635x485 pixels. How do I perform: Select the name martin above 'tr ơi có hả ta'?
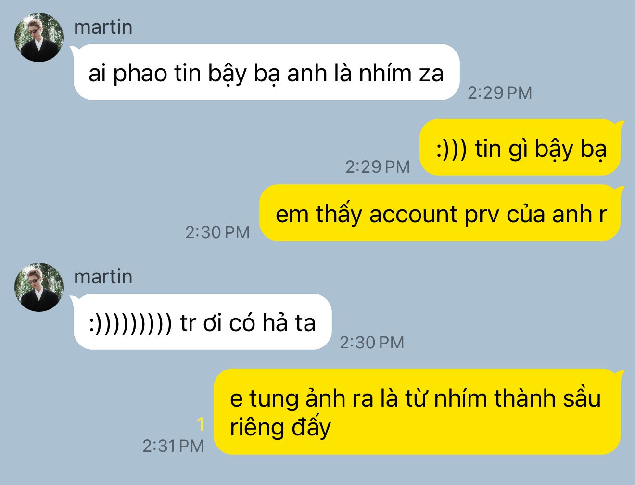(x=103, y=277)
